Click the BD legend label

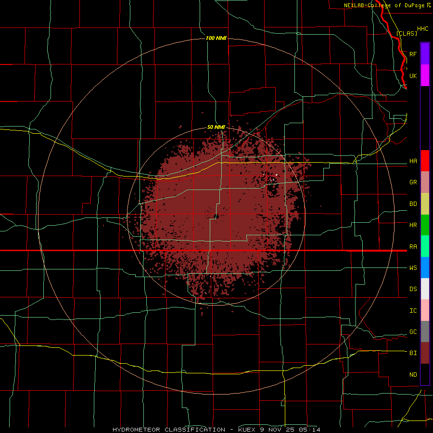click(x=413, y=204)
